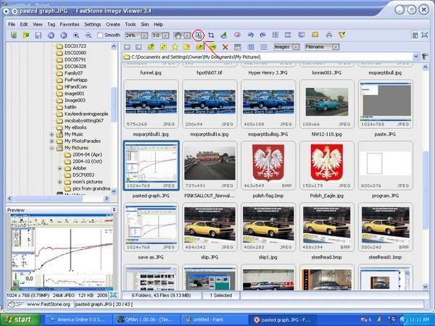Screen dimensions: 435x326
Task: Click the Rotate Right icon
Action: [262, 35]
